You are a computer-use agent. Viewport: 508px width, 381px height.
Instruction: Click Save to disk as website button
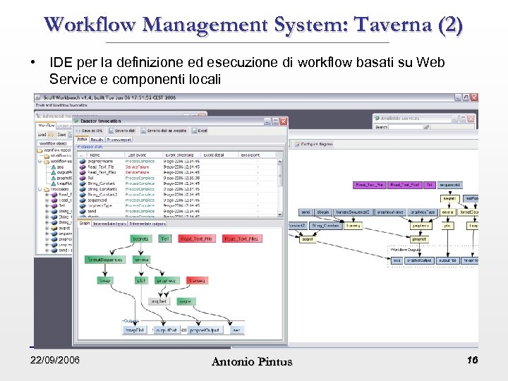click(164, 131)
